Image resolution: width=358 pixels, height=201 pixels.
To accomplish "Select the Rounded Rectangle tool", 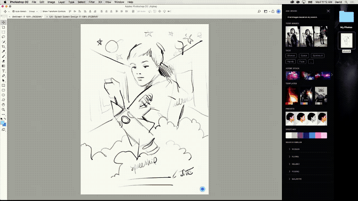I will 4,90.
